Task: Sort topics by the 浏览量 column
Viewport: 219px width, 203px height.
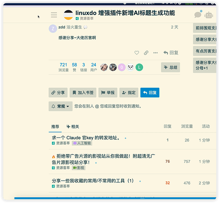Action: tap(187, 126)
